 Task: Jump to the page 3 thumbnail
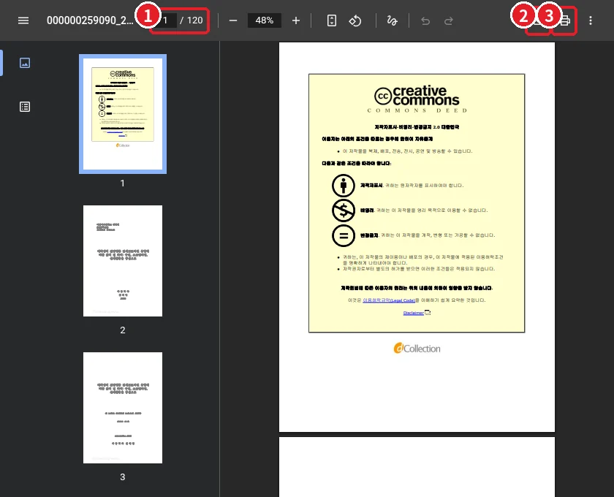[123, 408]
